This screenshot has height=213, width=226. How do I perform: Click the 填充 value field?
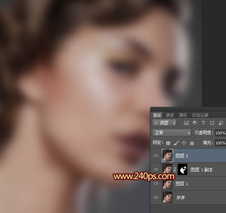point(220,143)
